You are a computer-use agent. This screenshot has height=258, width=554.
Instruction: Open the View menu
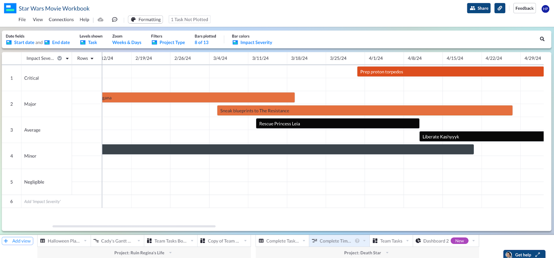(x=38, y=20)
